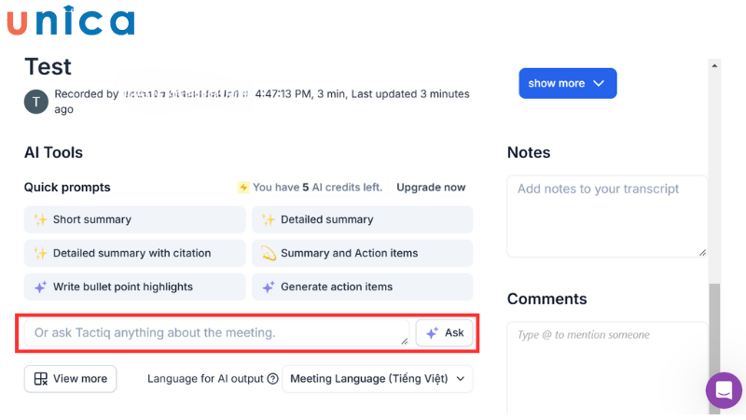Click the grid icon on View more

[x=41, y=379]
